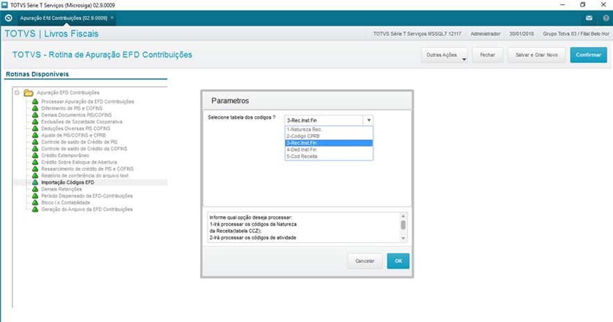The width and height of the screenshot is (613, 322).
Task: Open the mail envelope icon
Action: point(589,18)
